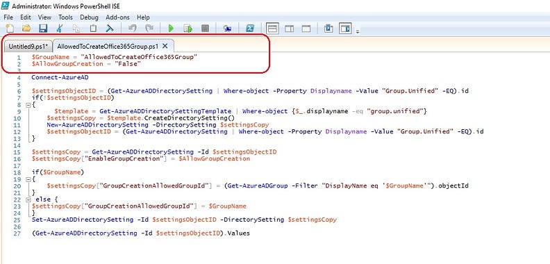Click Get-AzureADGroup on line 20
The height and width of the screenshot is (264, 550).
click(x=258, y=185)
